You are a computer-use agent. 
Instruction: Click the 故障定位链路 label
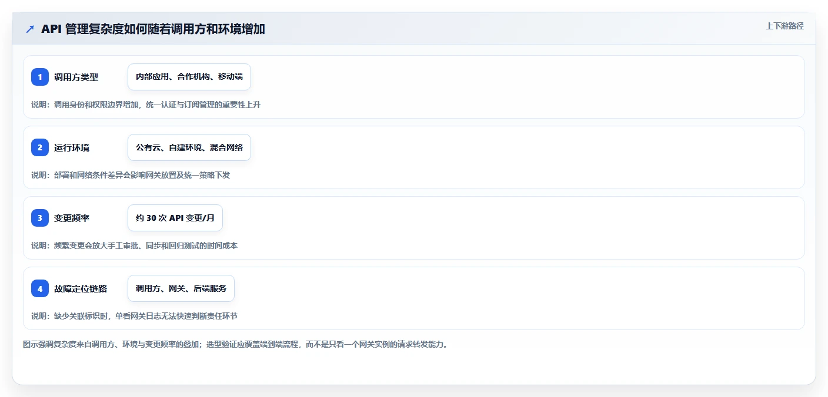[81, 288]
